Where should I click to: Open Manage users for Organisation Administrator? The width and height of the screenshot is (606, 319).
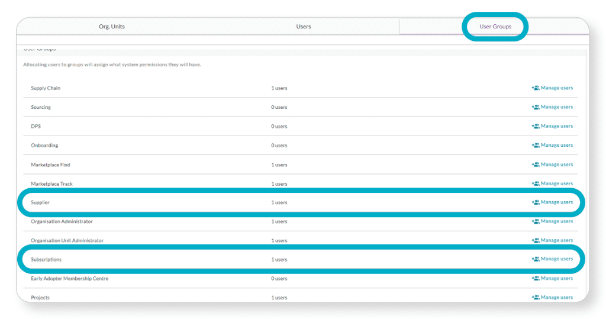[556, 221]
